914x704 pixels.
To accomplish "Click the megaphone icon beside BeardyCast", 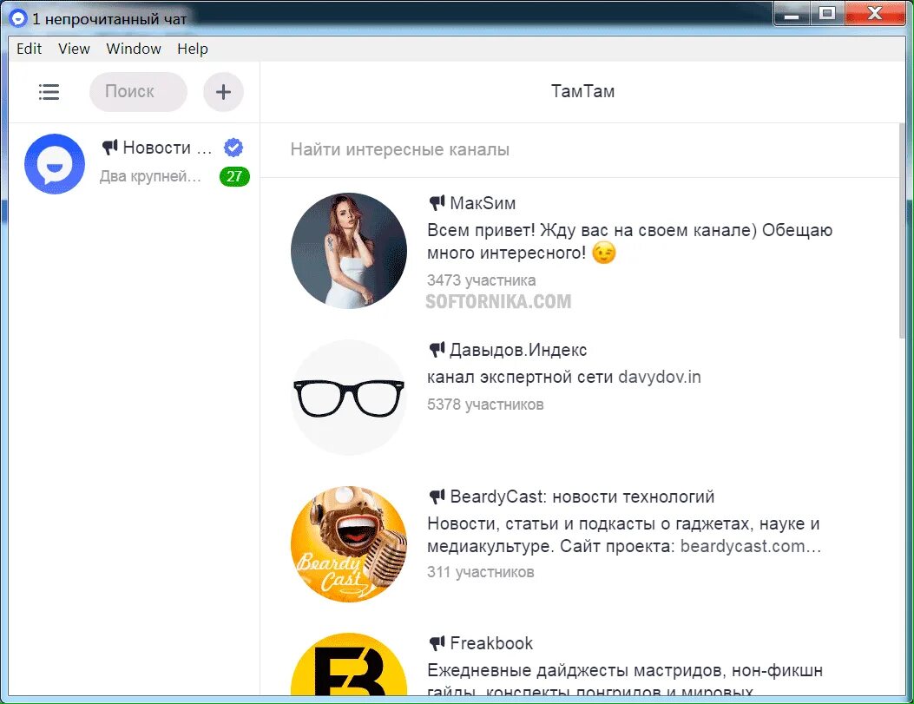I will 437,497.
